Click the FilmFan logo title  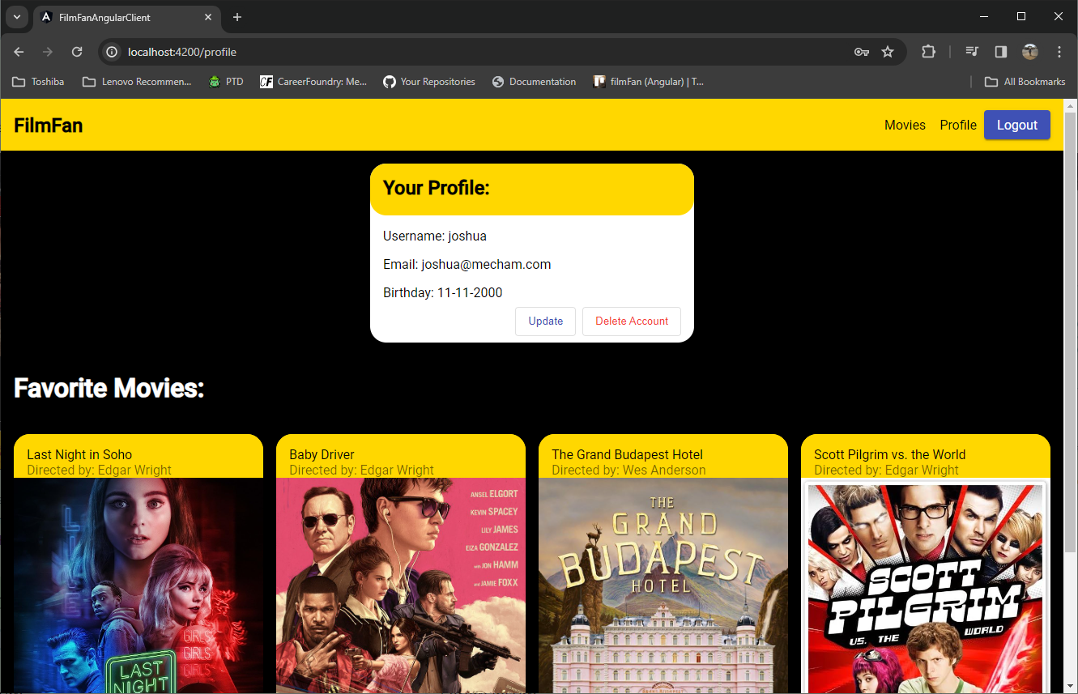point(49,125)
